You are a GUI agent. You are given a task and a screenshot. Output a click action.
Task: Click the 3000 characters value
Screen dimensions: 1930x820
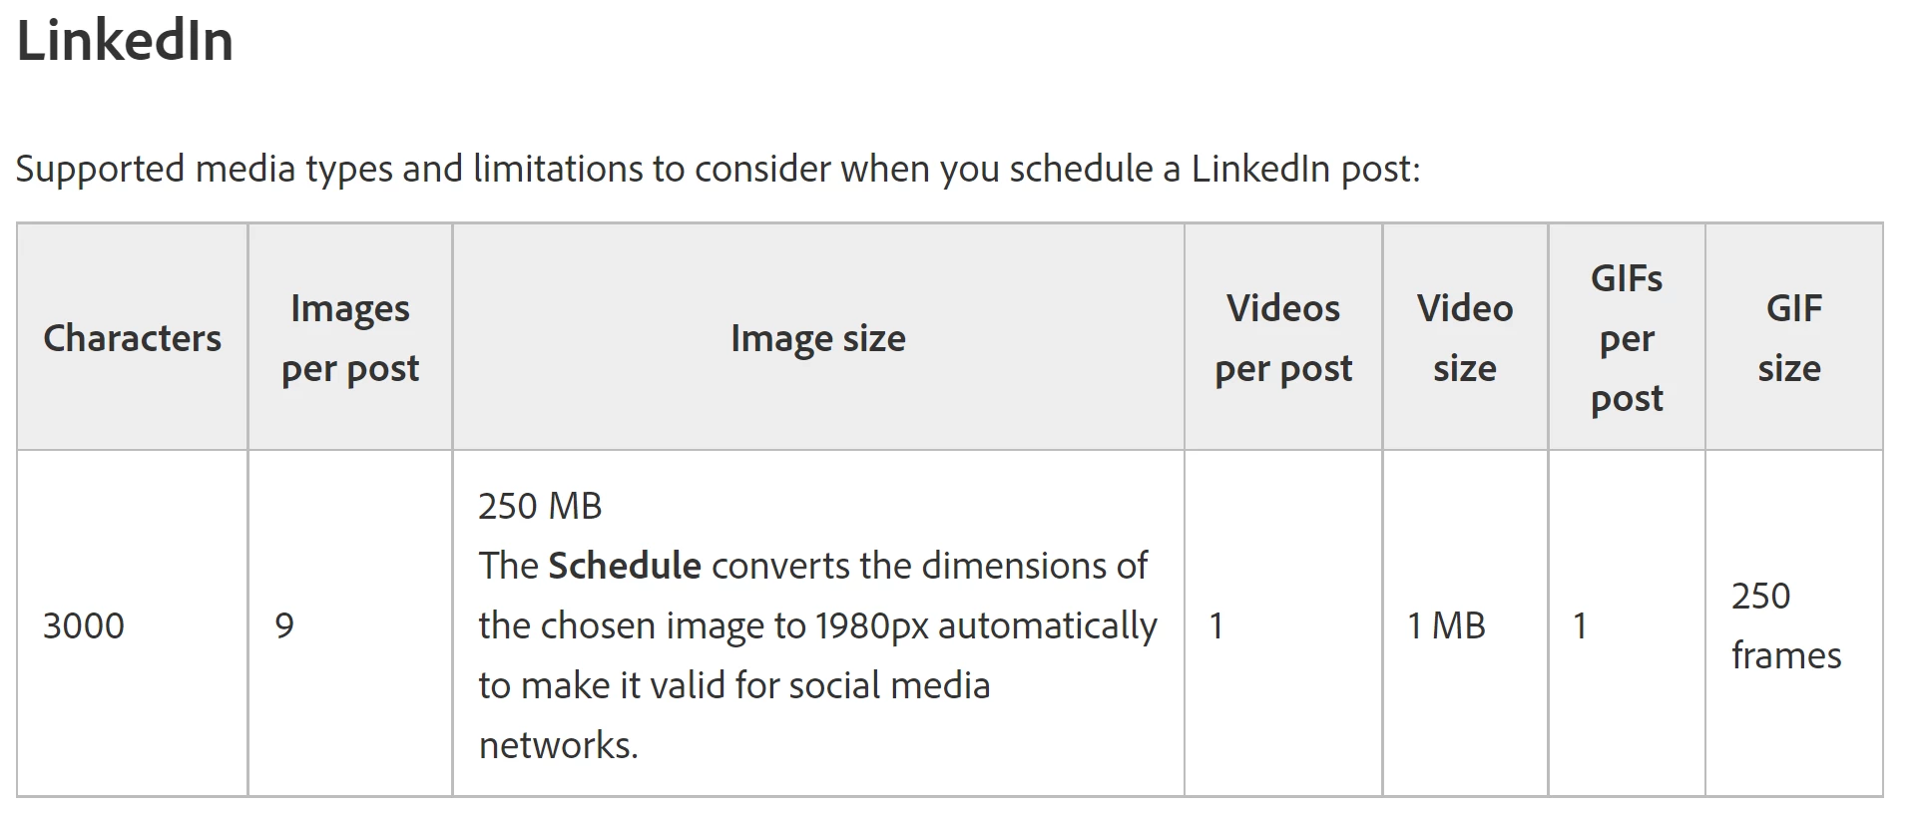point(84,625)
